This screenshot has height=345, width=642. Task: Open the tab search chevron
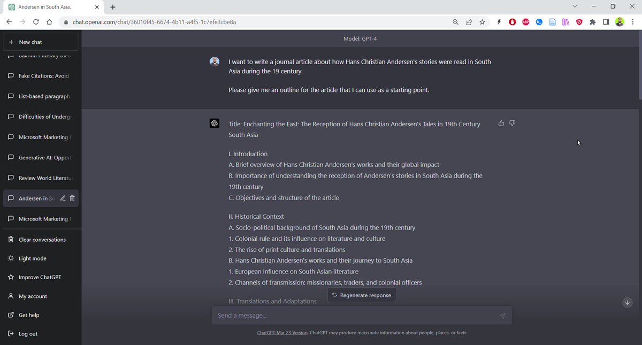[x=575, y=6]
